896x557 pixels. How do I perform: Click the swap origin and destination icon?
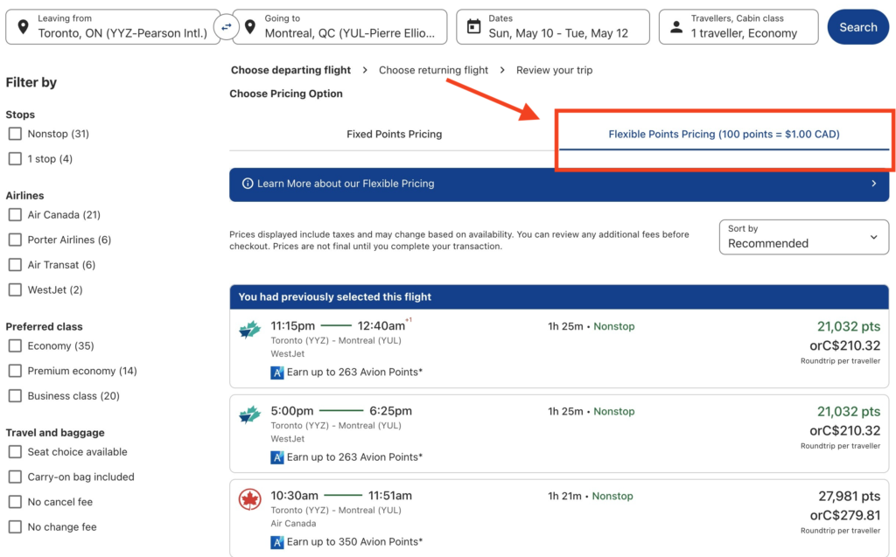[x=227, y=27]
